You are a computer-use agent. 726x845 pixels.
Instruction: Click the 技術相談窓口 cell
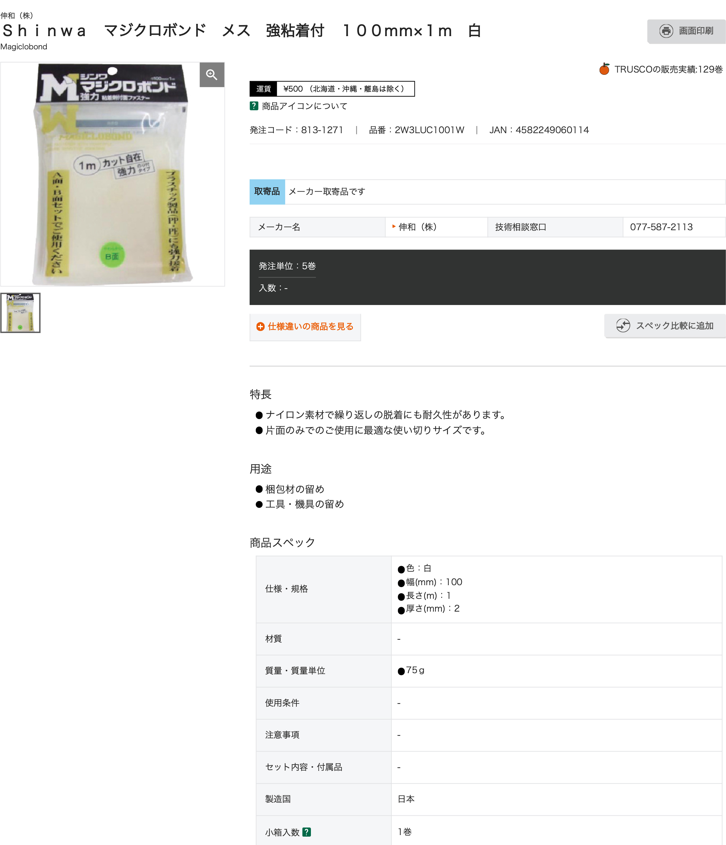click(x=555, y=227)
